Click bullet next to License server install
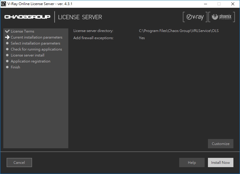 click(x=7, y=55)
